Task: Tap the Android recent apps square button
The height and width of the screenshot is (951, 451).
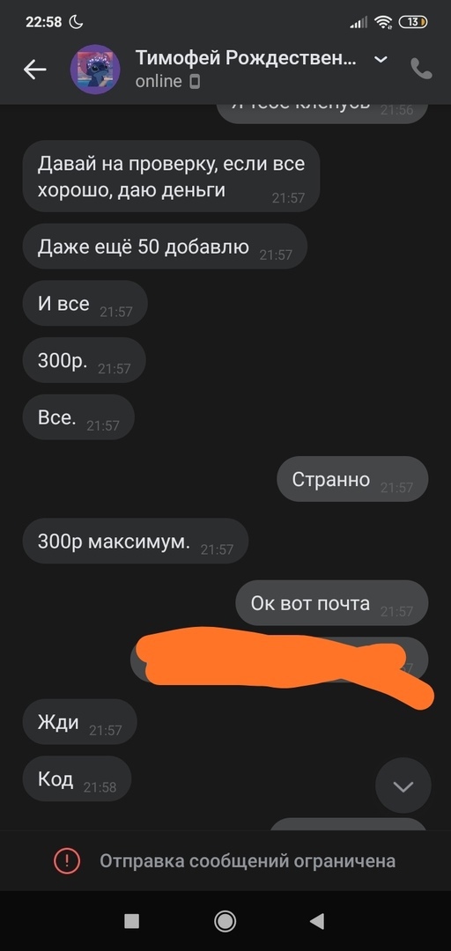Action: (x=132, y=921)
